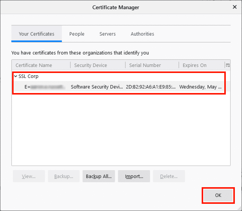
Task: Click the View button
Action: pyautogui.click(x=29, y=176)
